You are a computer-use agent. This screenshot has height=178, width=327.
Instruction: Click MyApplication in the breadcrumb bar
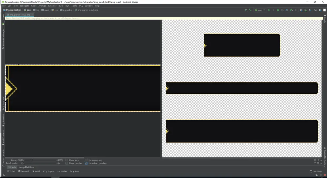[12, 10]
